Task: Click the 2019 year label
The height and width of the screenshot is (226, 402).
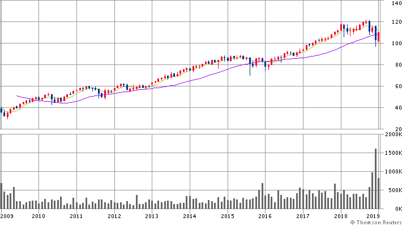Action: click(x=374, y=216)
